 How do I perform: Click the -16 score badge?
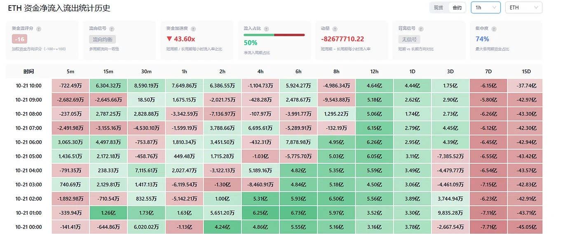pos(19,39)
